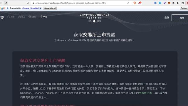Image resolution: width=188 pixels, height=106 pixels.
Task: Click the circle icon nav item
Action: (x=11, y=17)
